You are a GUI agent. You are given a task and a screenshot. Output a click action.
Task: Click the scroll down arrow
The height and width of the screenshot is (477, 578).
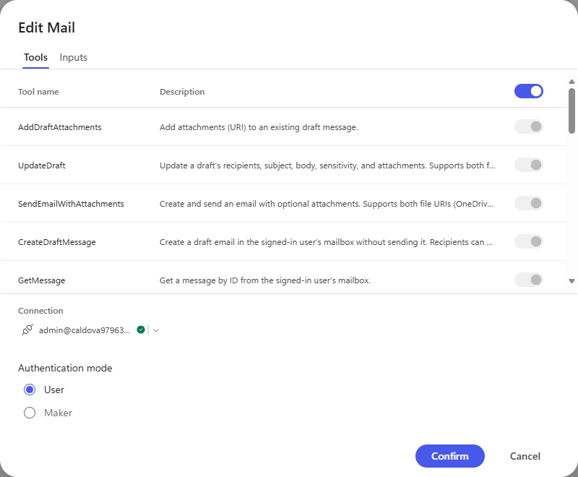571,281
